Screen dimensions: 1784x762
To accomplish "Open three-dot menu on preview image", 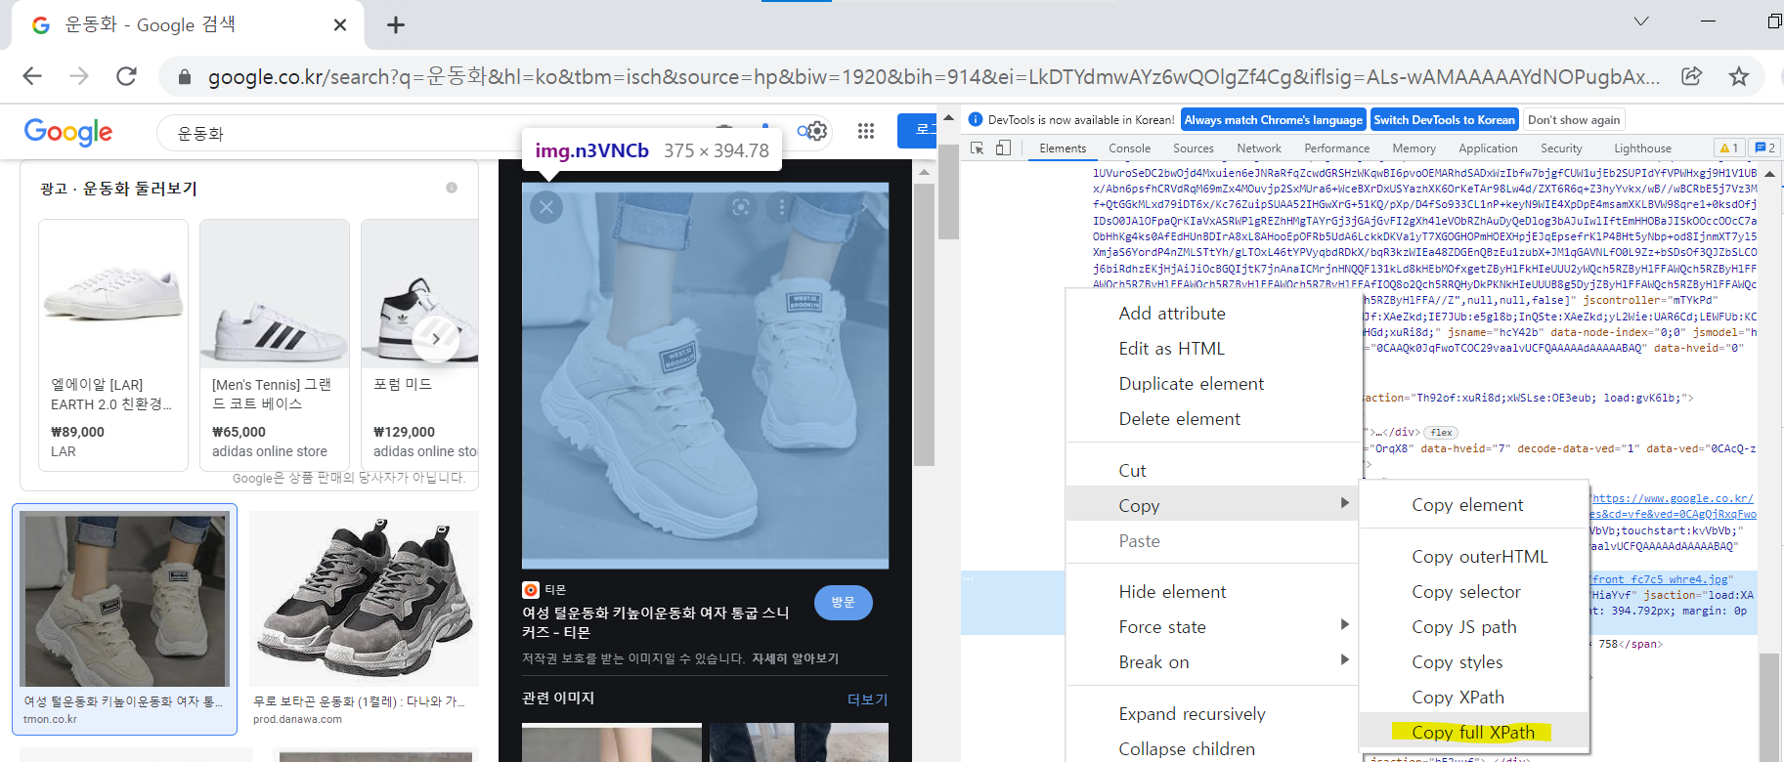I will point(781,207).
